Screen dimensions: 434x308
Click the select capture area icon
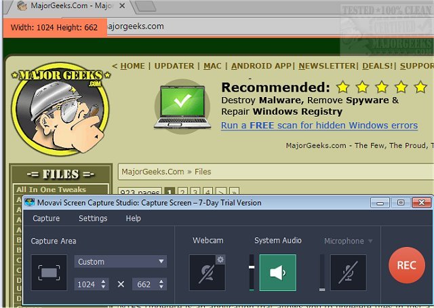(49, 273)
